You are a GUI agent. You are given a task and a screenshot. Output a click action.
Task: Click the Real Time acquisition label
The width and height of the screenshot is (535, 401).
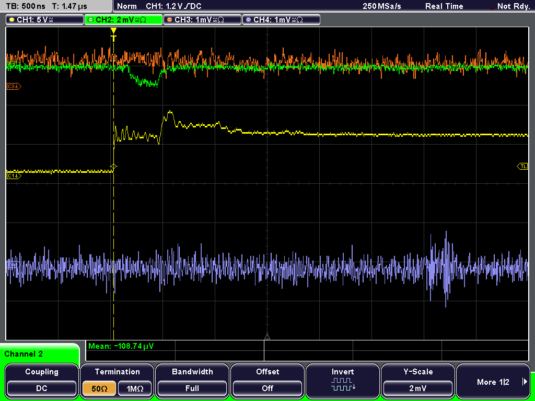[x=444, y=6]
